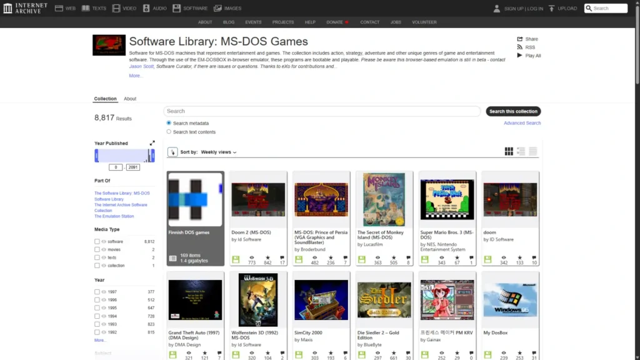Screen dimensions: 640x360
Task: Expand the collection description with More link
Action: [136, 75]
